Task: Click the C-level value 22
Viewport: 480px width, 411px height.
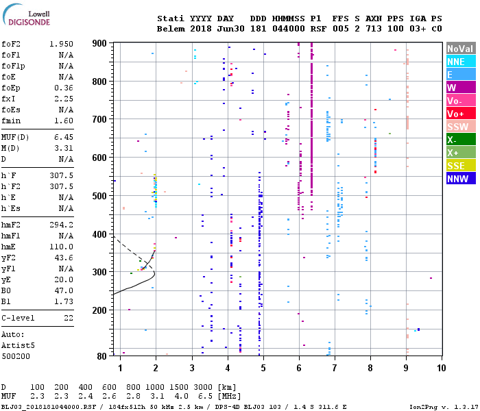Action: (69, 318)
